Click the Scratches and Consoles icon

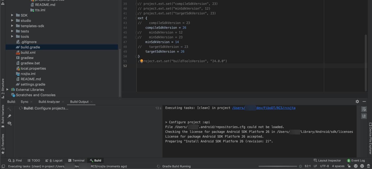(13, 95)
